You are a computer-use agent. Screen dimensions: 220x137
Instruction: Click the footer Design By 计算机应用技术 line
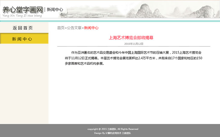coord(112,133)
